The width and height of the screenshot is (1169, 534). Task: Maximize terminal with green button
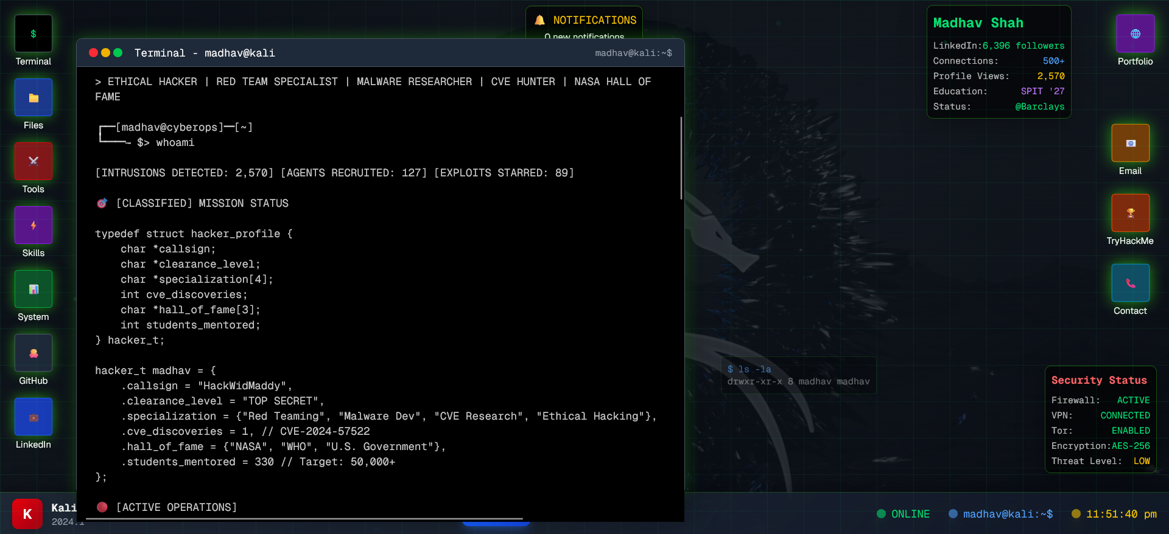118,53
